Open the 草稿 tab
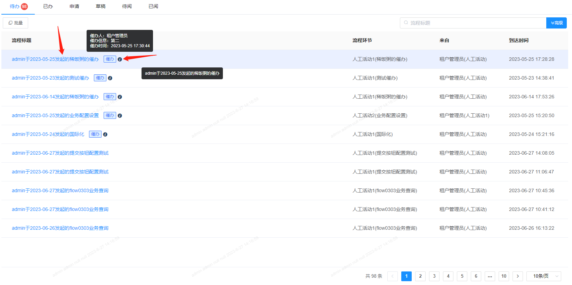 101,6
